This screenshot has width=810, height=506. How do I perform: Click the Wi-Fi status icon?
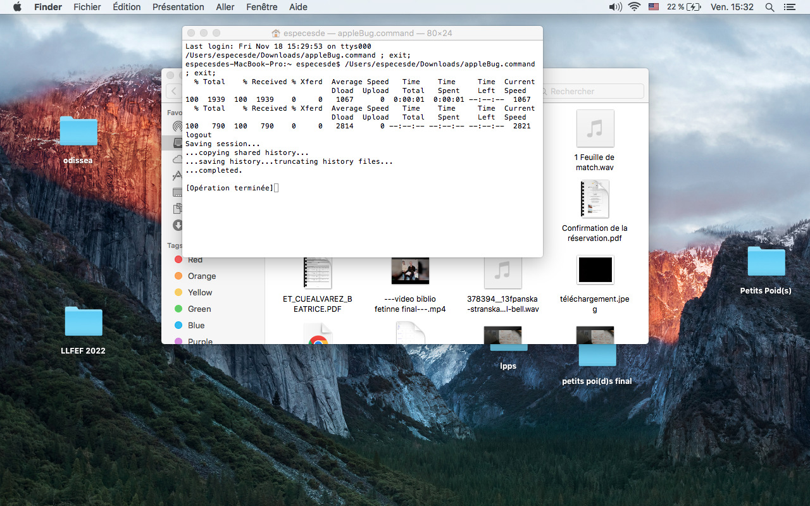633,7
